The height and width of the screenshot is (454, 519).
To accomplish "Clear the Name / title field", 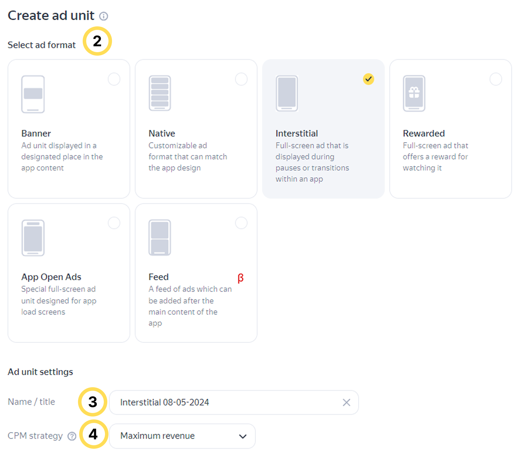I will 346,402.
